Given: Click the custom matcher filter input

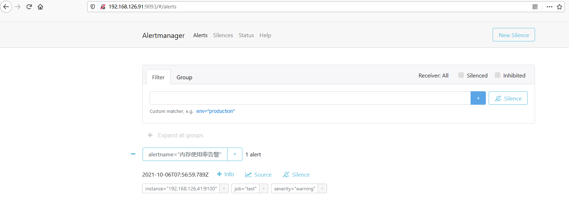Looking at the screenshot, I should pos(310,98).
